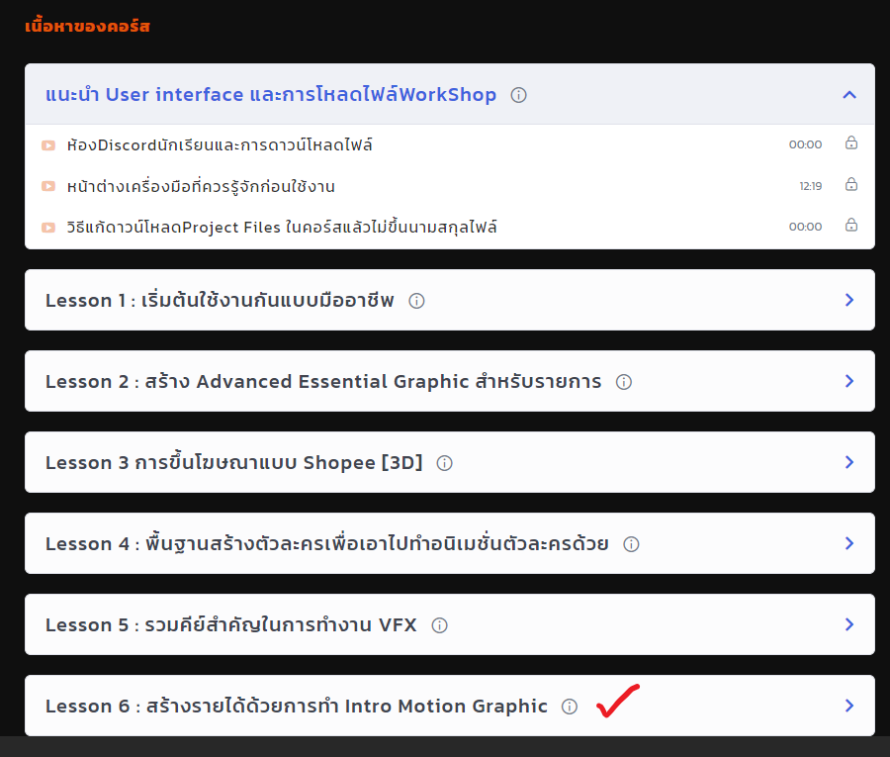
Task: Expand Lesson 6 Intro Motion Graphic chevron
Action: tap(848, 706)
